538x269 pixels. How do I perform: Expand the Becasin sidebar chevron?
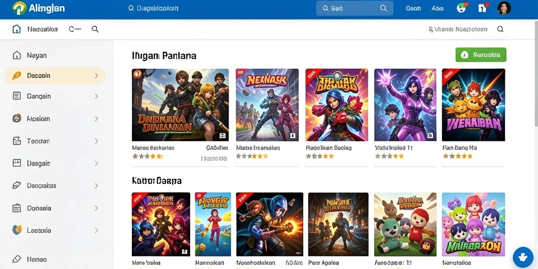pyautogui.click(x=97, y=76)
